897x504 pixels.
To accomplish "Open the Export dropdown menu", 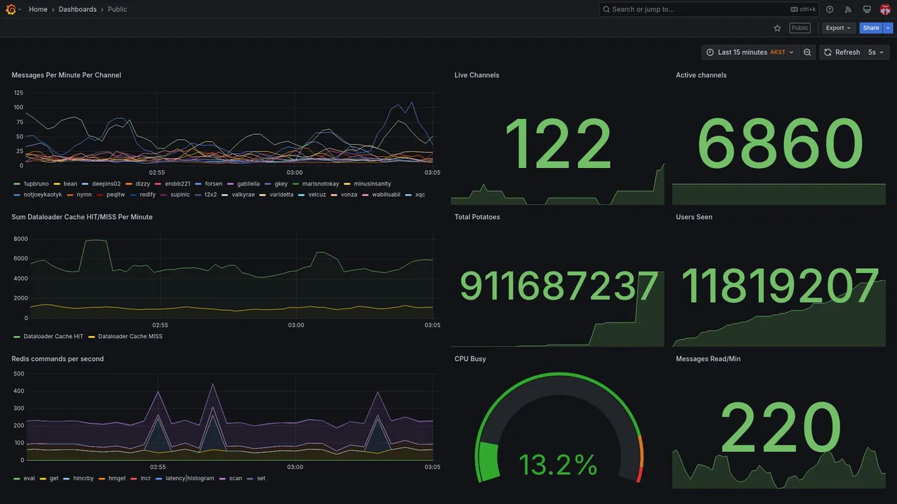I will coord(838,28).
